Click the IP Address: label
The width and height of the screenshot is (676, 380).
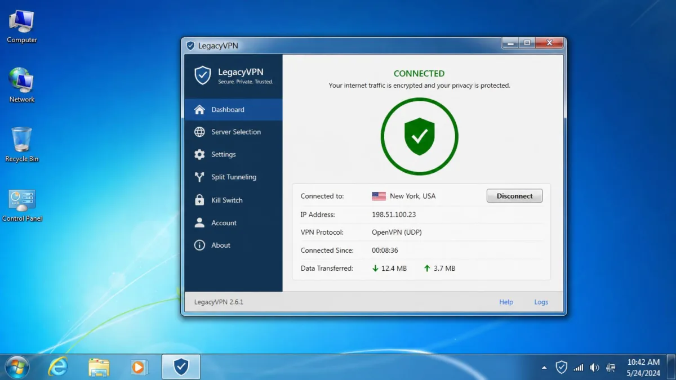point(318,214)
